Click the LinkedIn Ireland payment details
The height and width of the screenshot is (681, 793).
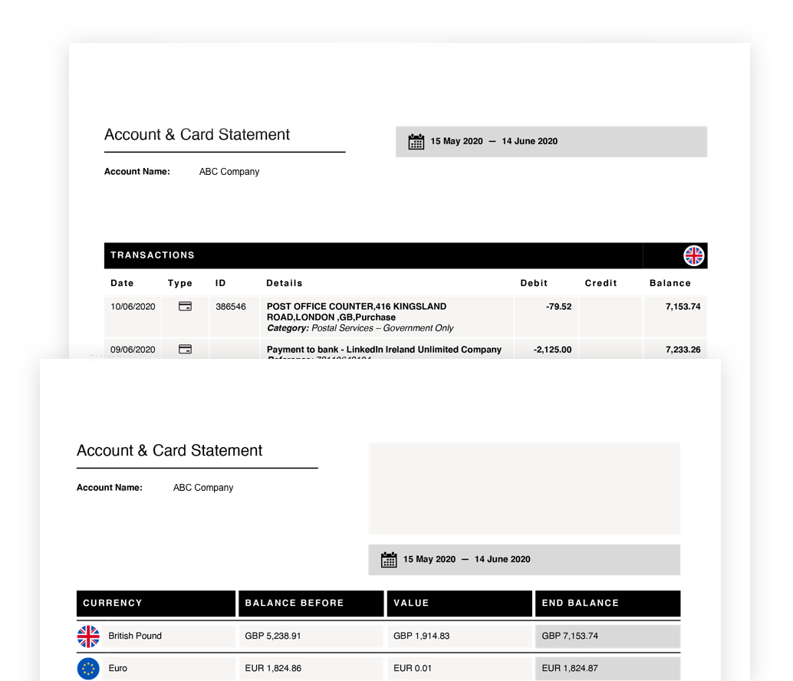coord(384,350)
